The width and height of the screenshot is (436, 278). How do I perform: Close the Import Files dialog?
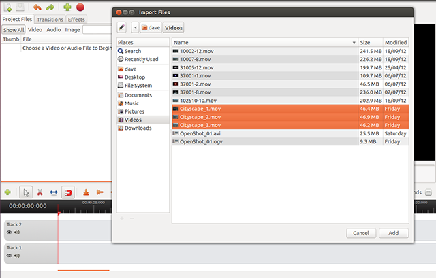point(119,12)
